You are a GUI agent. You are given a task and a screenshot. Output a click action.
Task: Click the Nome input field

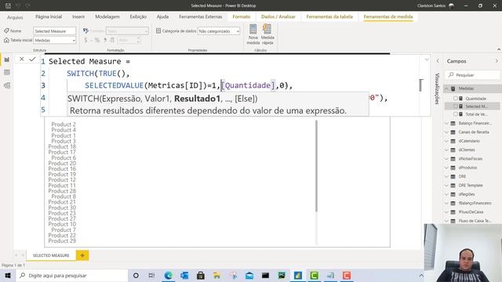point(54,31)
